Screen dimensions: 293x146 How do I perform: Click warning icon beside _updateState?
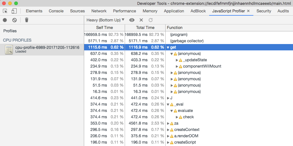180,60
